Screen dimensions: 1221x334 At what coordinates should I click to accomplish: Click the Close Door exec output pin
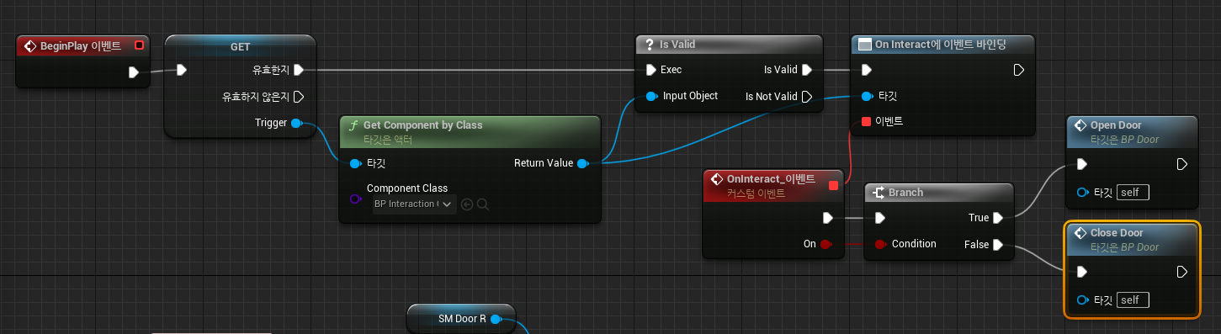[1181, 272]
